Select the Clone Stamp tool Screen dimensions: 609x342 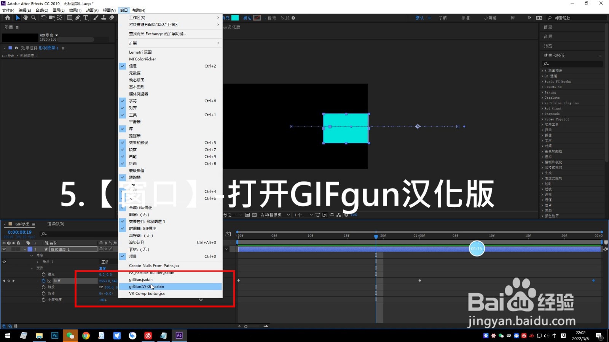click(x=104, y=17)
